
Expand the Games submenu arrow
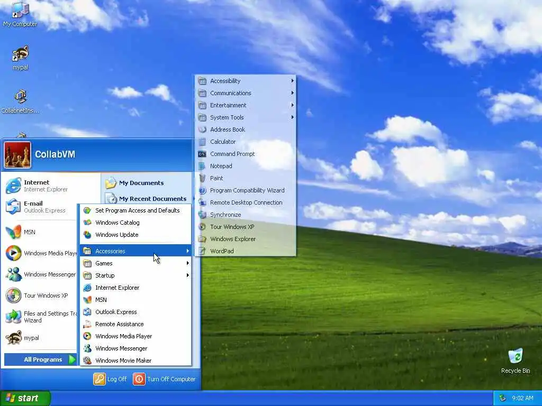point(188,263)
